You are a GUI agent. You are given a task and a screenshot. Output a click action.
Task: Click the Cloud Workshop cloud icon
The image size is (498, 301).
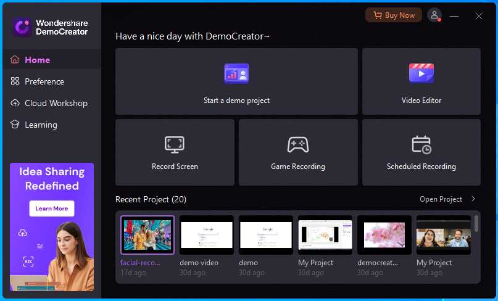[15, 103]
